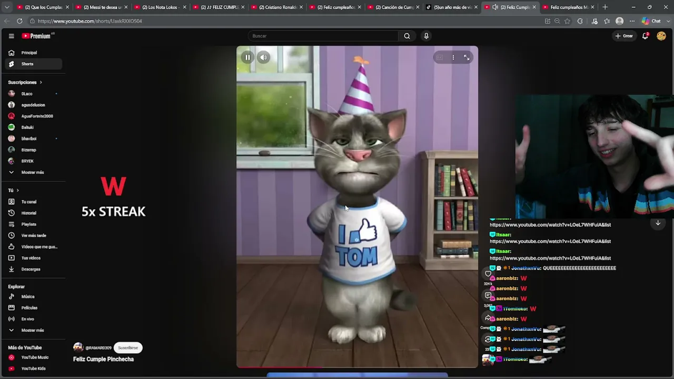674x379 pixels.
Task: Open the Short's comments icon
Action: point(488,296)
